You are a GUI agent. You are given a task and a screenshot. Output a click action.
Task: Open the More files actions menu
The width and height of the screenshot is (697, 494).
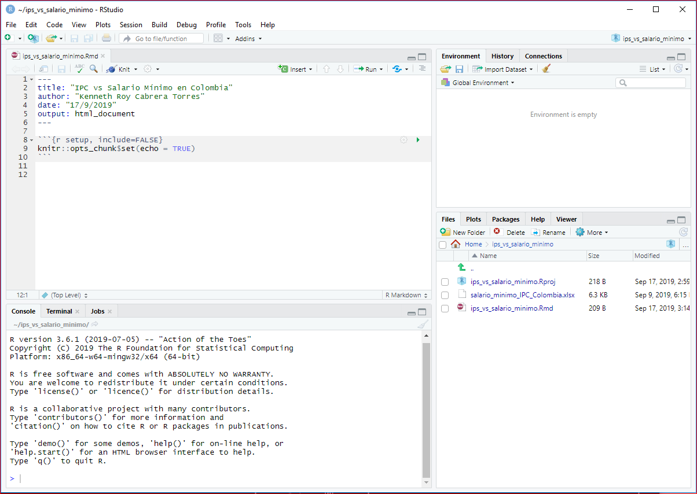[x=592, y=232]
